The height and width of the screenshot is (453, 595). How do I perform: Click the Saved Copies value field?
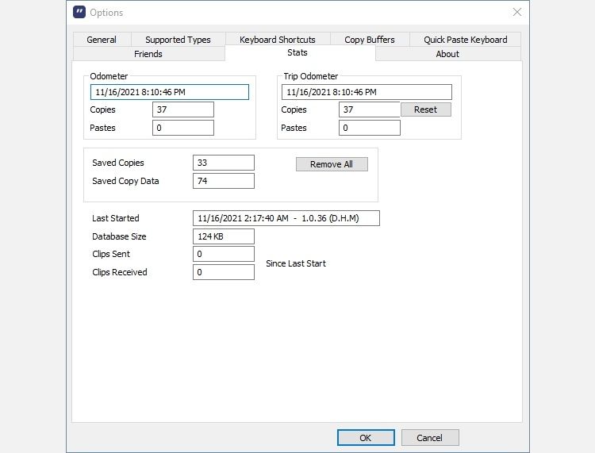pyautogui.click(x=224, y=163)
